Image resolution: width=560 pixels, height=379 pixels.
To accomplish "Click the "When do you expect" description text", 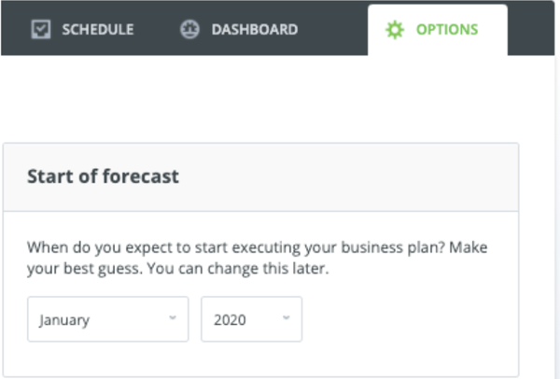I will click(258, 258).
